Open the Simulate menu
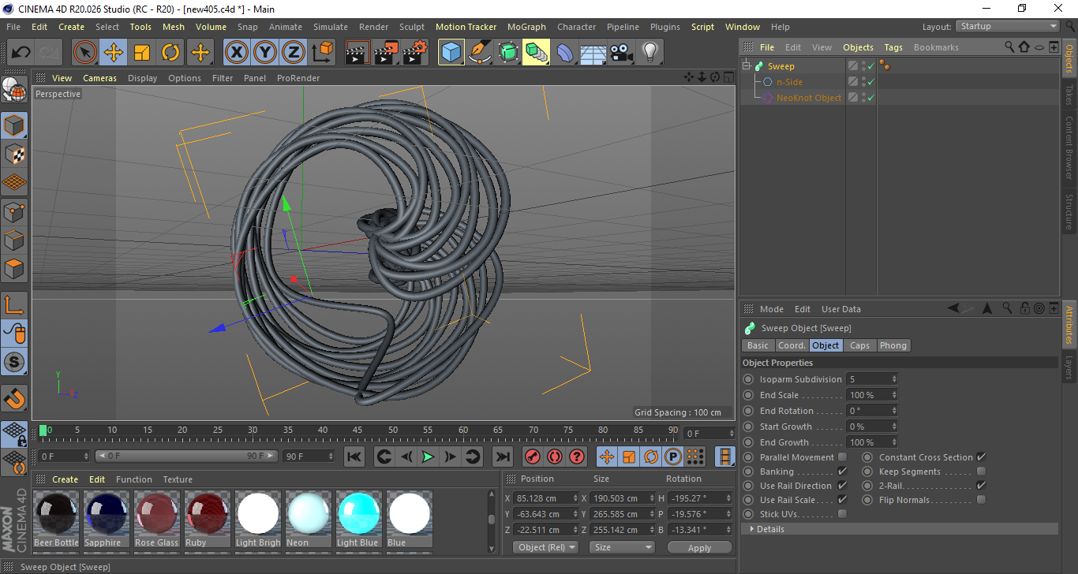Viewport: 1078px width, 574px height. tap(330, 27)
